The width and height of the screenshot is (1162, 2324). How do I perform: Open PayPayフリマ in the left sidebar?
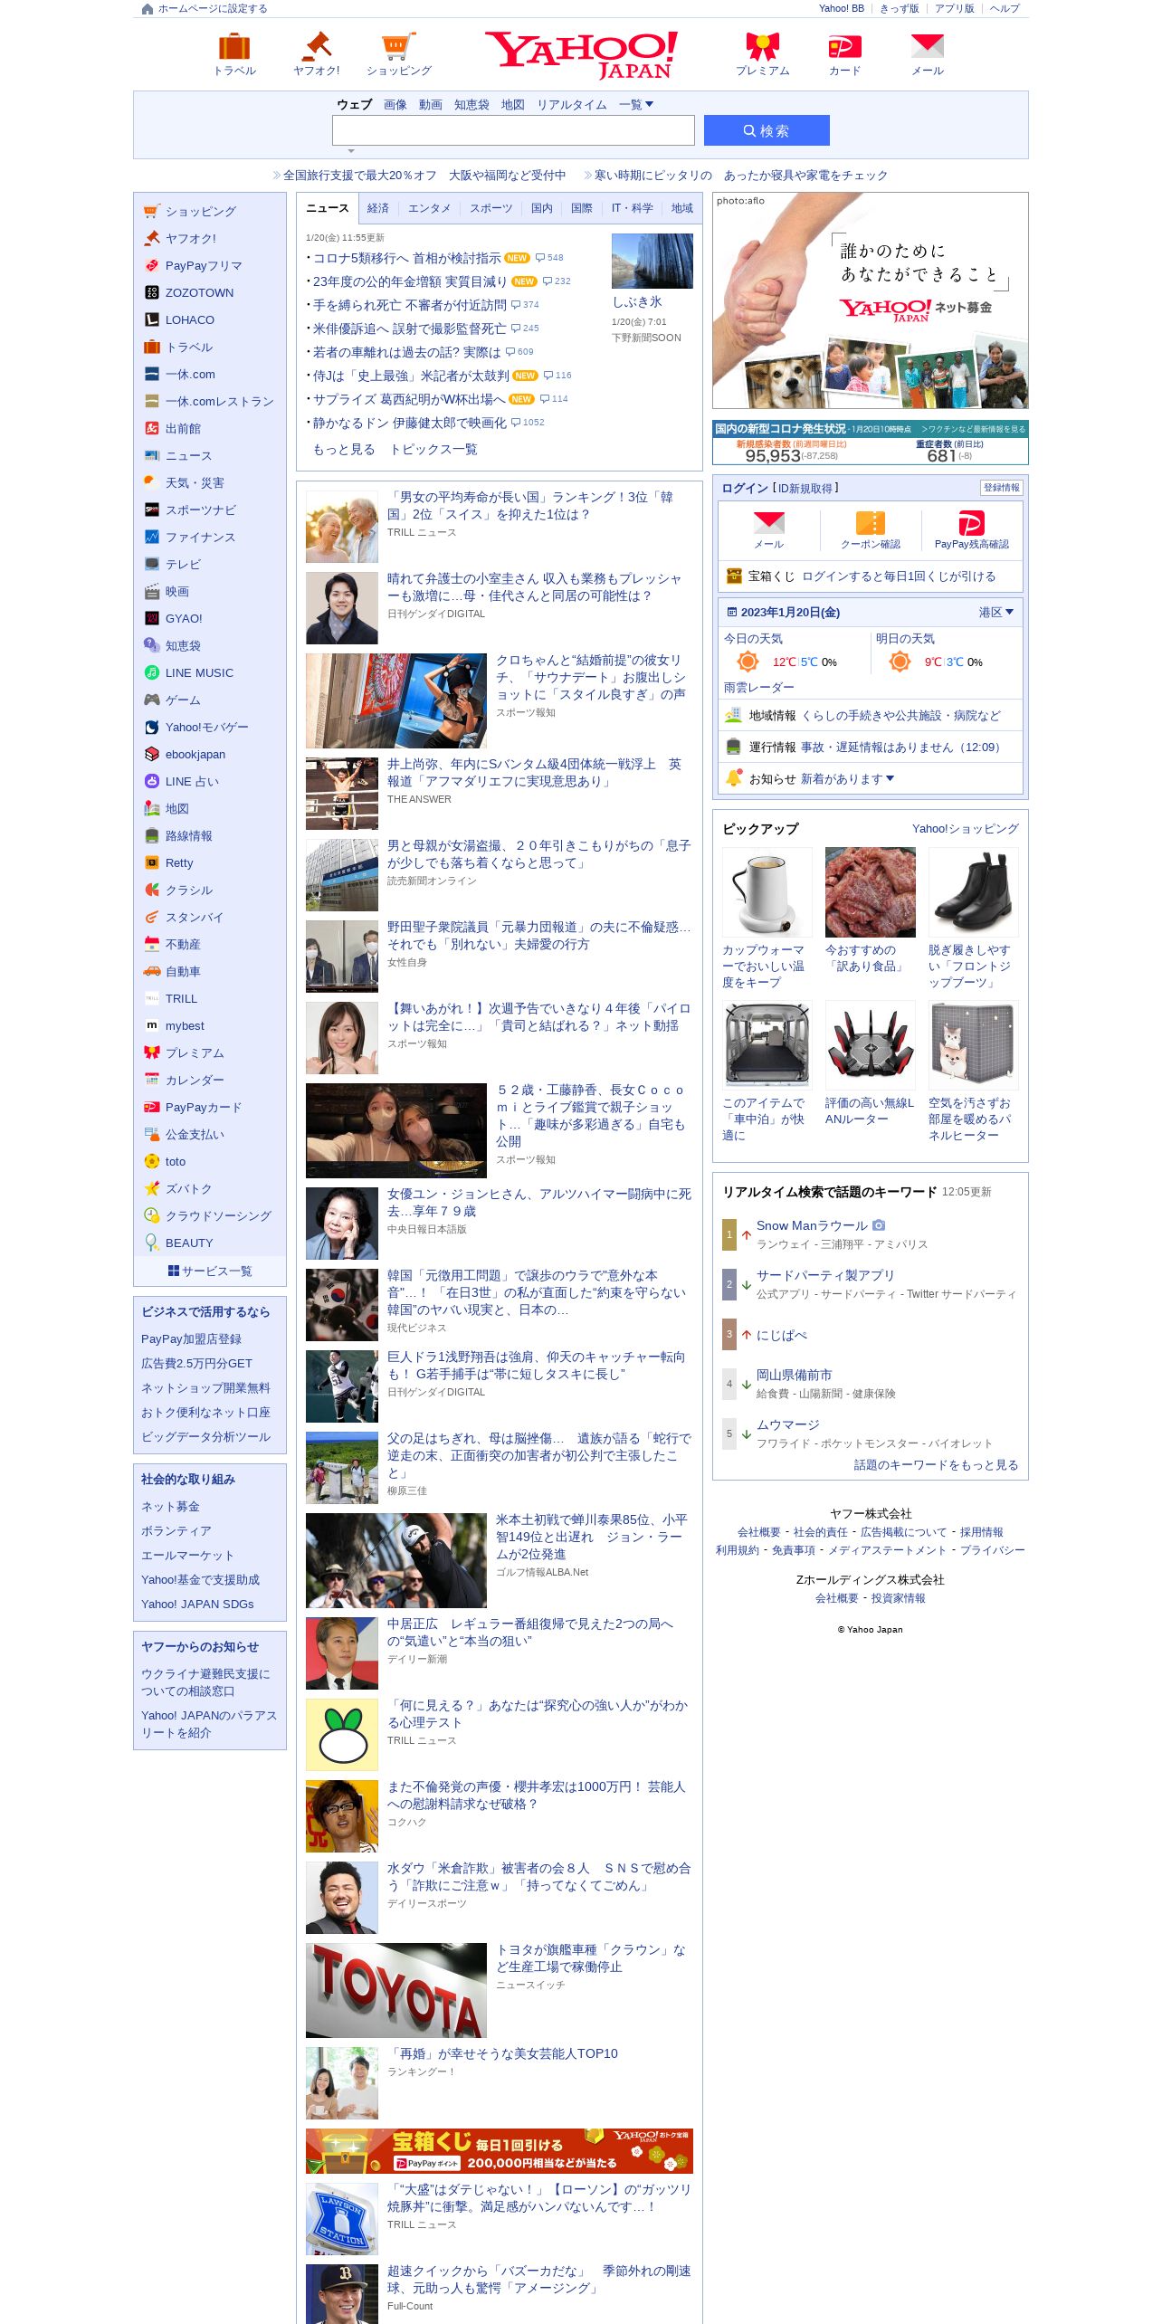click(204, 266)
